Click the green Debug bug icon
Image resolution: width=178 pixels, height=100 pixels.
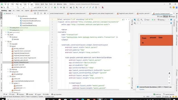[x=55, y=7]
